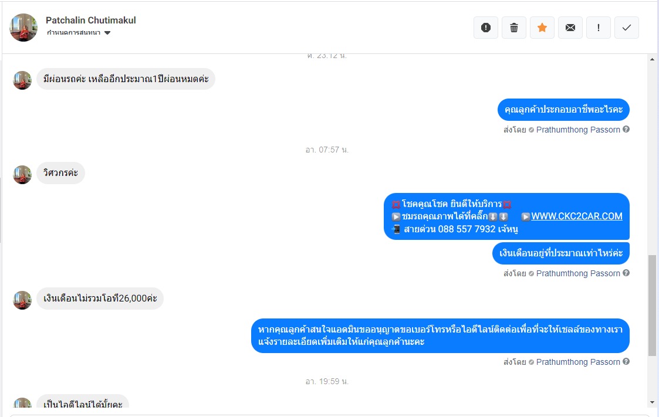Viewport: 659px width, 417px height.
Task: Click help icon beside first Prathumthong Passorn sender
Action: (626, 130)
